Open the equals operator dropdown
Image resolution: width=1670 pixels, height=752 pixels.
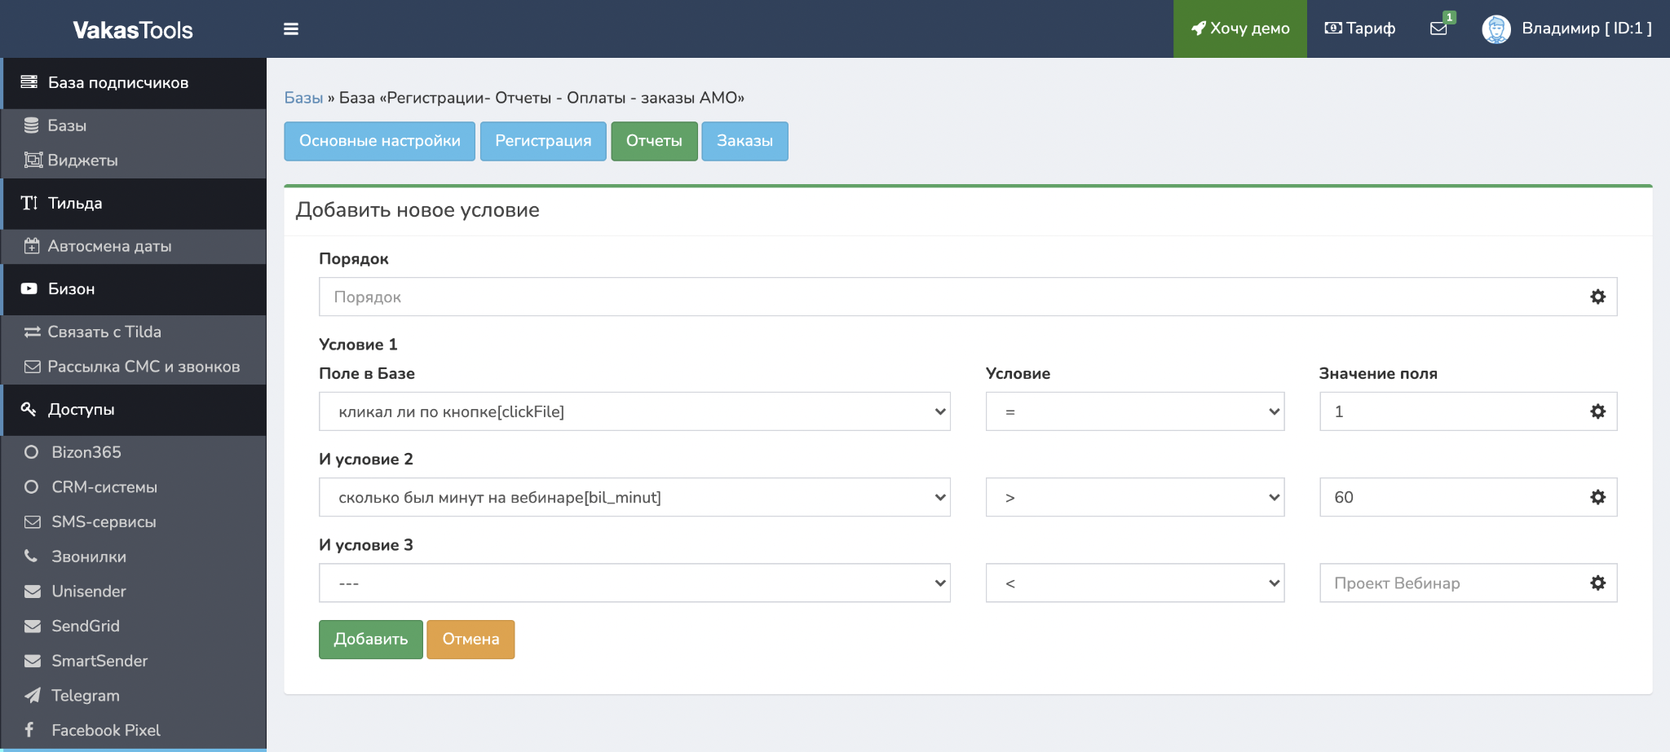point(1134,412)
